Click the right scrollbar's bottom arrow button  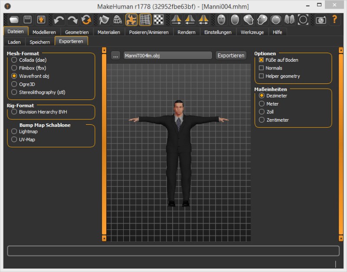[341, 238]
